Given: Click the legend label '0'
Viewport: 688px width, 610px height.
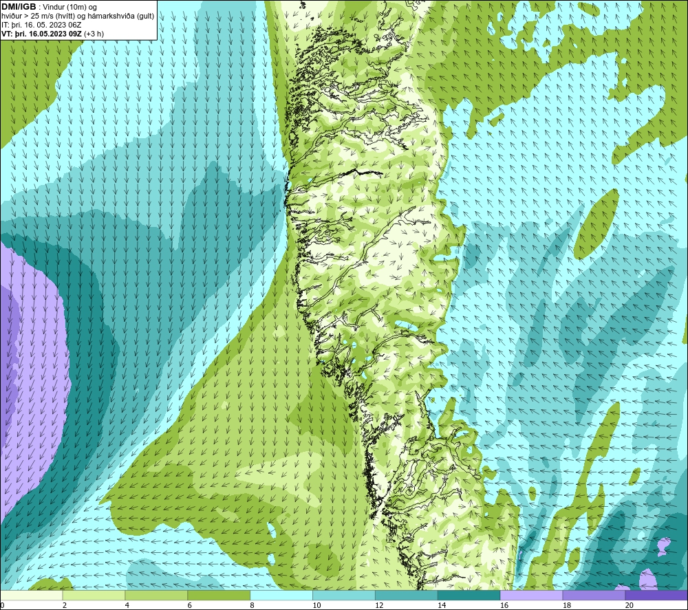Looking at the screenshot, I should tap(2, 605).
